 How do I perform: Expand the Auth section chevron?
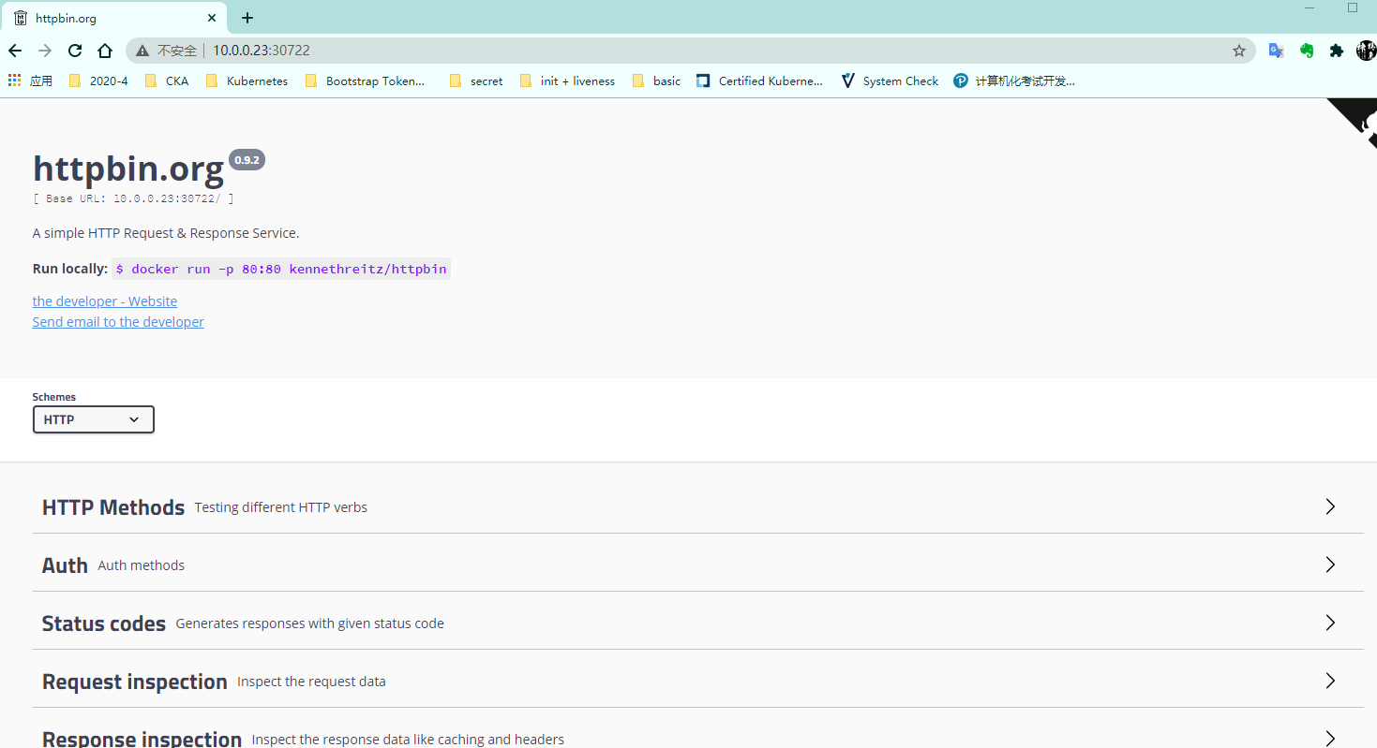[x=1330, y=565]
